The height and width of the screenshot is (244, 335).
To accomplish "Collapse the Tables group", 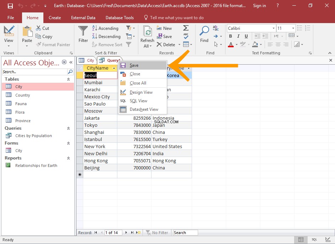I will (x=68, y=79).
